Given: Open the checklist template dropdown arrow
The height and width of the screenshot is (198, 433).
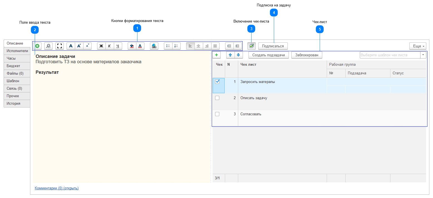Looking at the screenshot, I should 423,55.
